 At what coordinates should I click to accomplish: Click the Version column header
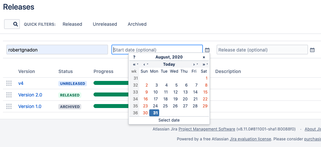27,71
